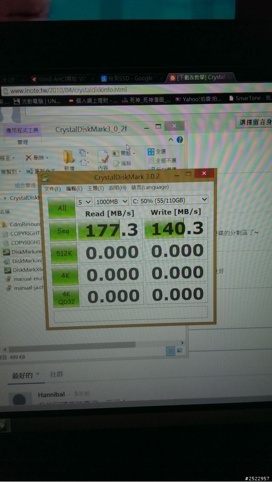The width and height of the screenshot is (272, 482).
Task: Select the 管理 ribbon tab in Explorer
Action: click(23, 142)
